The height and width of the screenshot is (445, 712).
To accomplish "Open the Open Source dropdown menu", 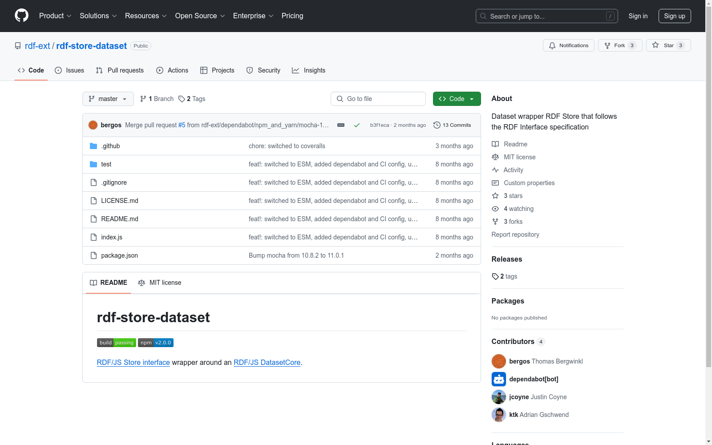I will 200,16.
